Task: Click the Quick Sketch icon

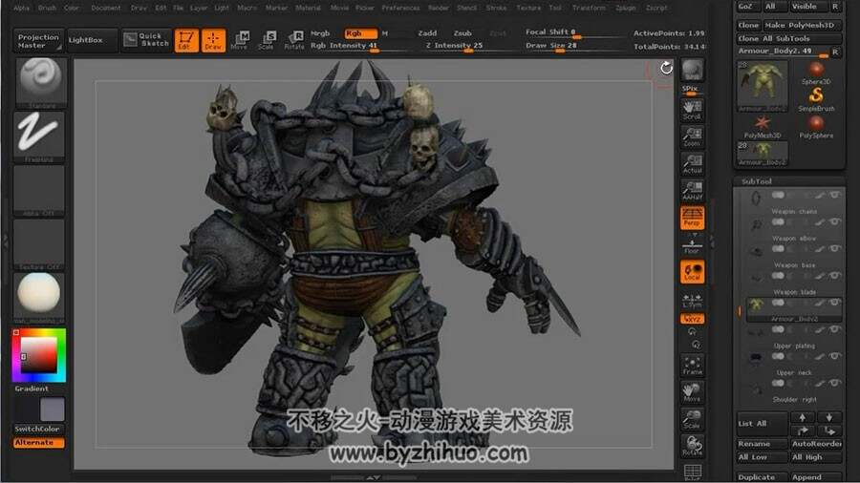Action: point(146,39)
